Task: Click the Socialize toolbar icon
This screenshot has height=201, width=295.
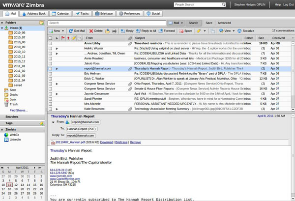Action: point(245,30)
